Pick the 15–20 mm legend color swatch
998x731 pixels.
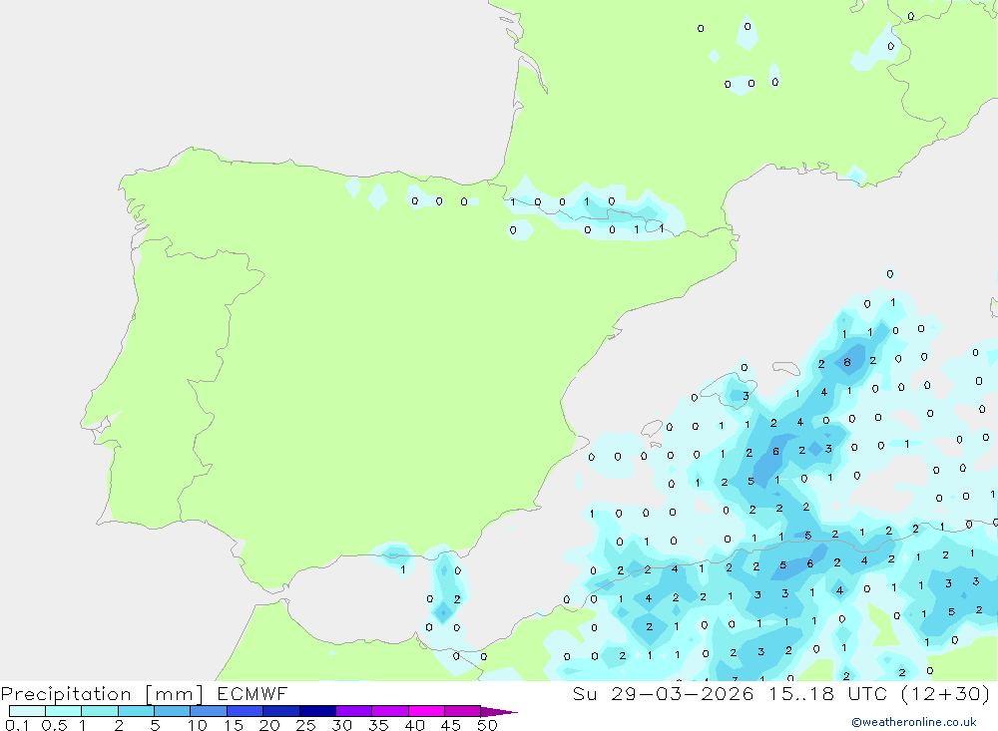(x=245, y=711)
